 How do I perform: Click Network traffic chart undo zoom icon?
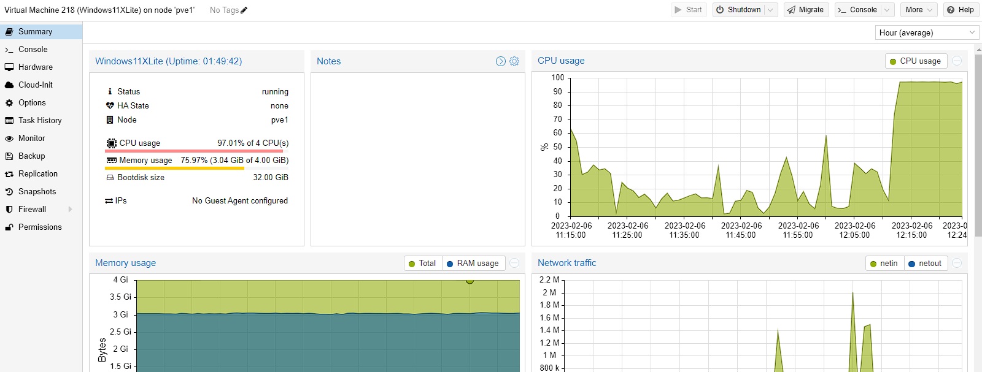pyautogui.click(x=957, y=263)
